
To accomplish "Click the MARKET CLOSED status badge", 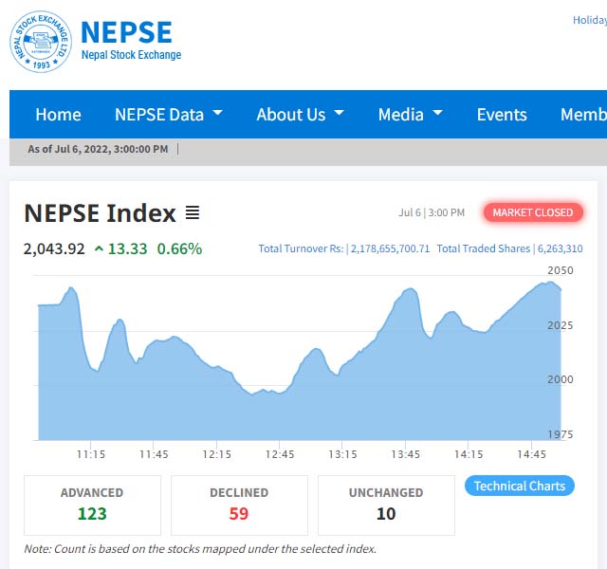I will click(x=533, y=212).
